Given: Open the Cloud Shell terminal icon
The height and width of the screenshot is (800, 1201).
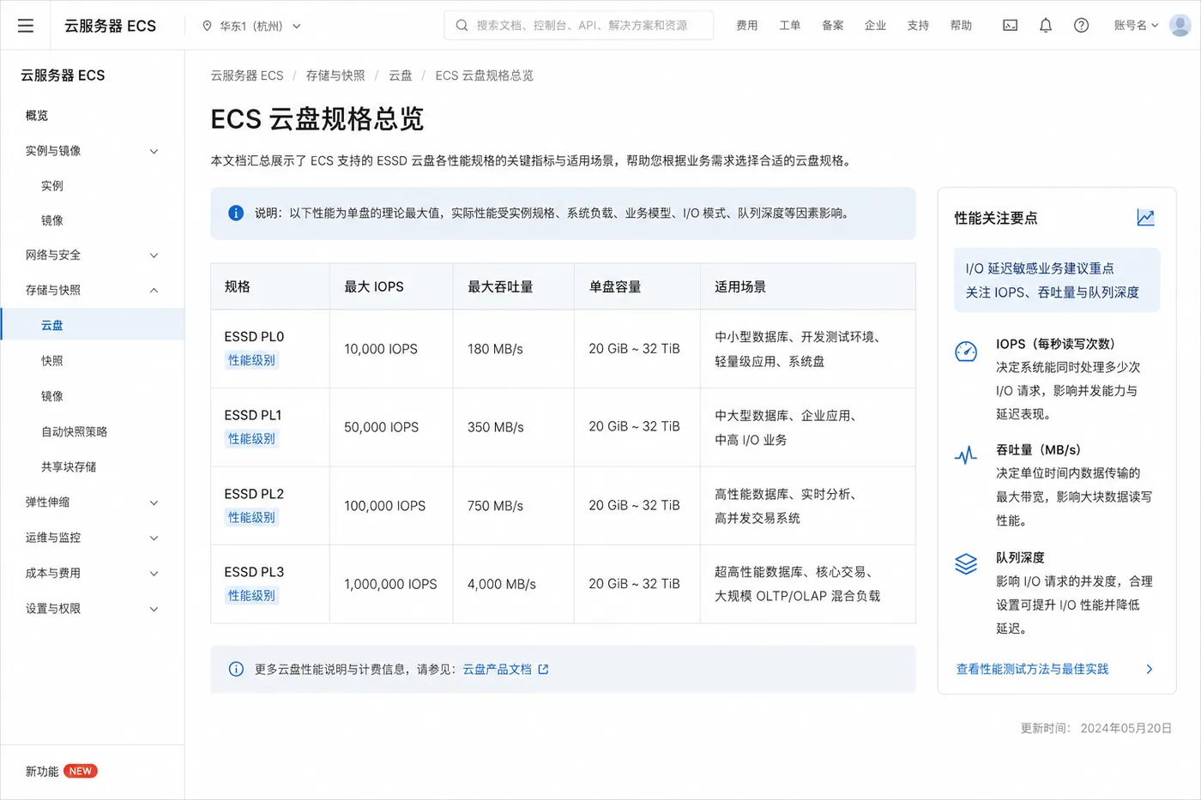Looking at the screenshot, I should click(x=1011, y=26).
